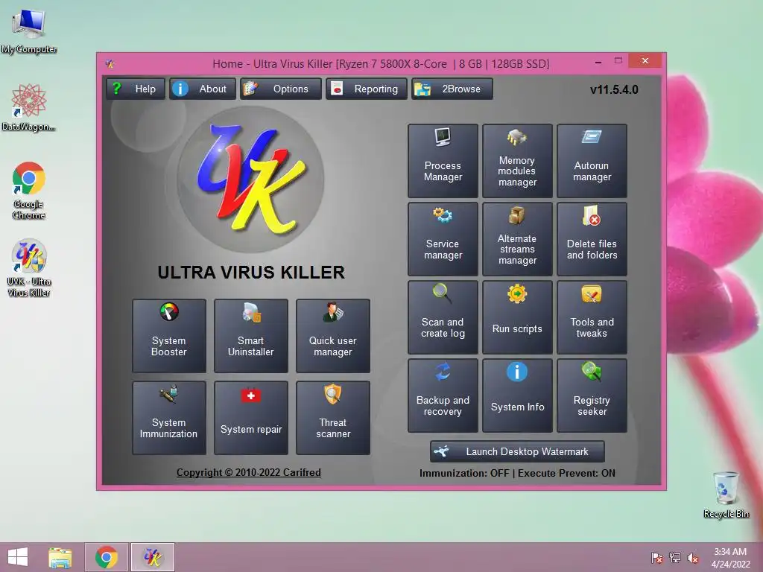
Task: Open Delete files and folders tile
Action: coord(592,239)
